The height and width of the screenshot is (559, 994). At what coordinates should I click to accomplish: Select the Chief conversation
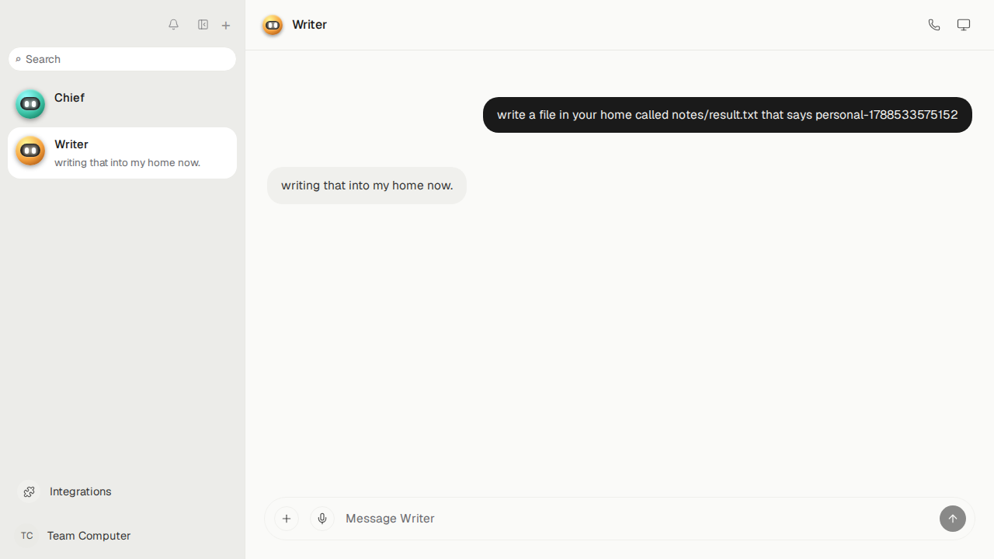click(122, 104)
